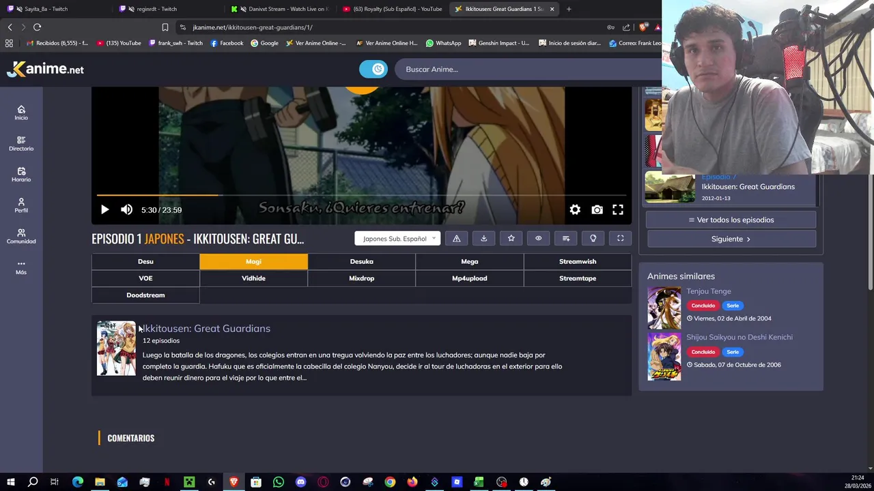Open Perfil in the sidebar
This screenshot has width=874, height=491.
[x=21, y=205]
